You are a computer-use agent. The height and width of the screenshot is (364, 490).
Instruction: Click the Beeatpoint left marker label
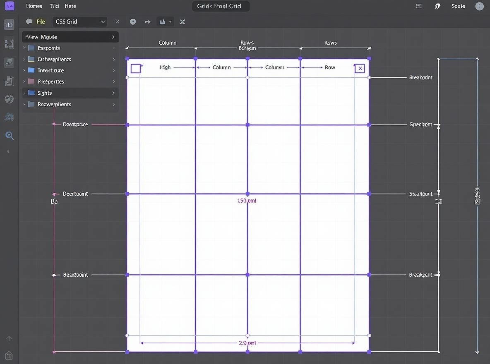75,275
